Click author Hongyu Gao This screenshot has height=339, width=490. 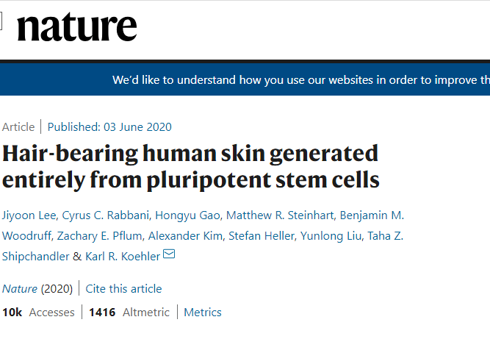[187, 215]
